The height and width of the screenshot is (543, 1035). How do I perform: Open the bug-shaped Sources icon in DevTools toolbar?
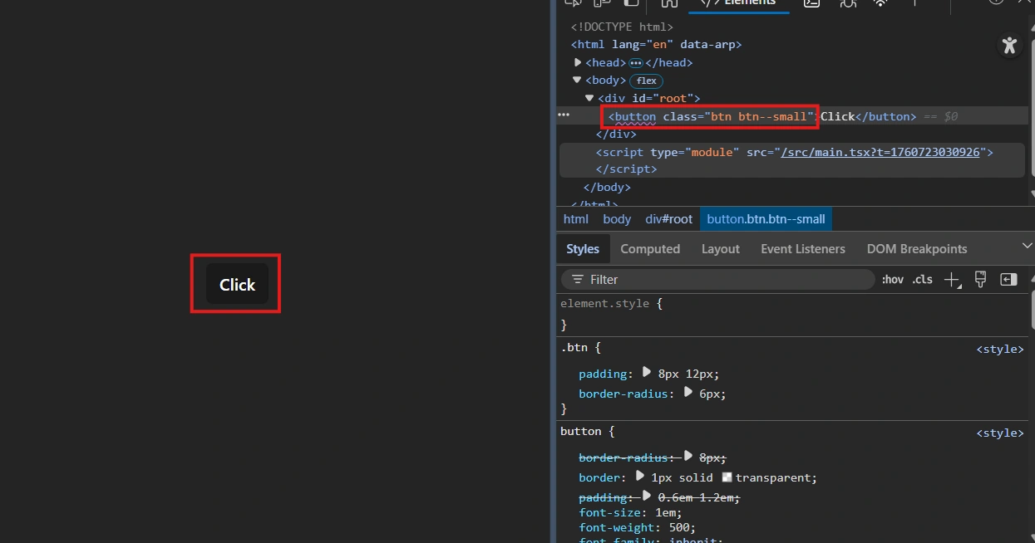click(x=847, y=3)
